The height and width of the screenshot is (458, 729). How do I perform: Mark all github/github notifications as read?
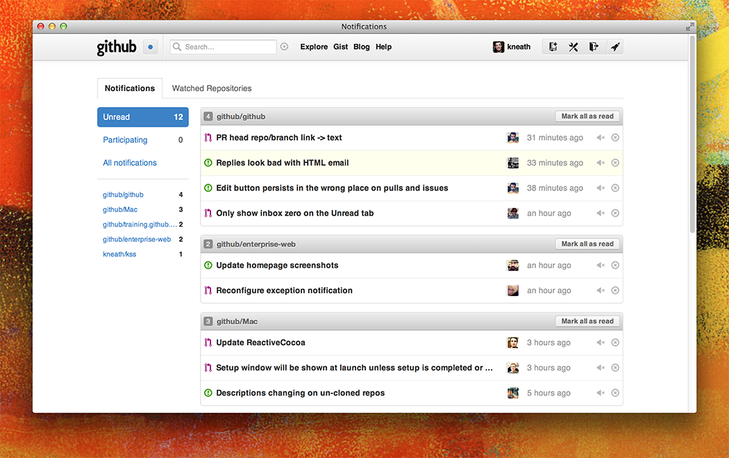coord(587,117)
